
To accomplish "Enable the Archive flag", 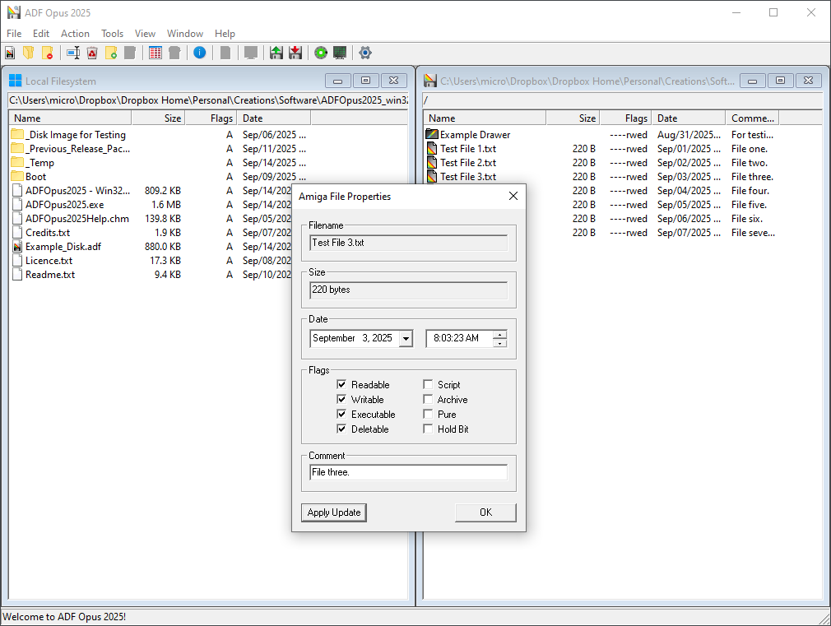I will [x=428, y=399].
